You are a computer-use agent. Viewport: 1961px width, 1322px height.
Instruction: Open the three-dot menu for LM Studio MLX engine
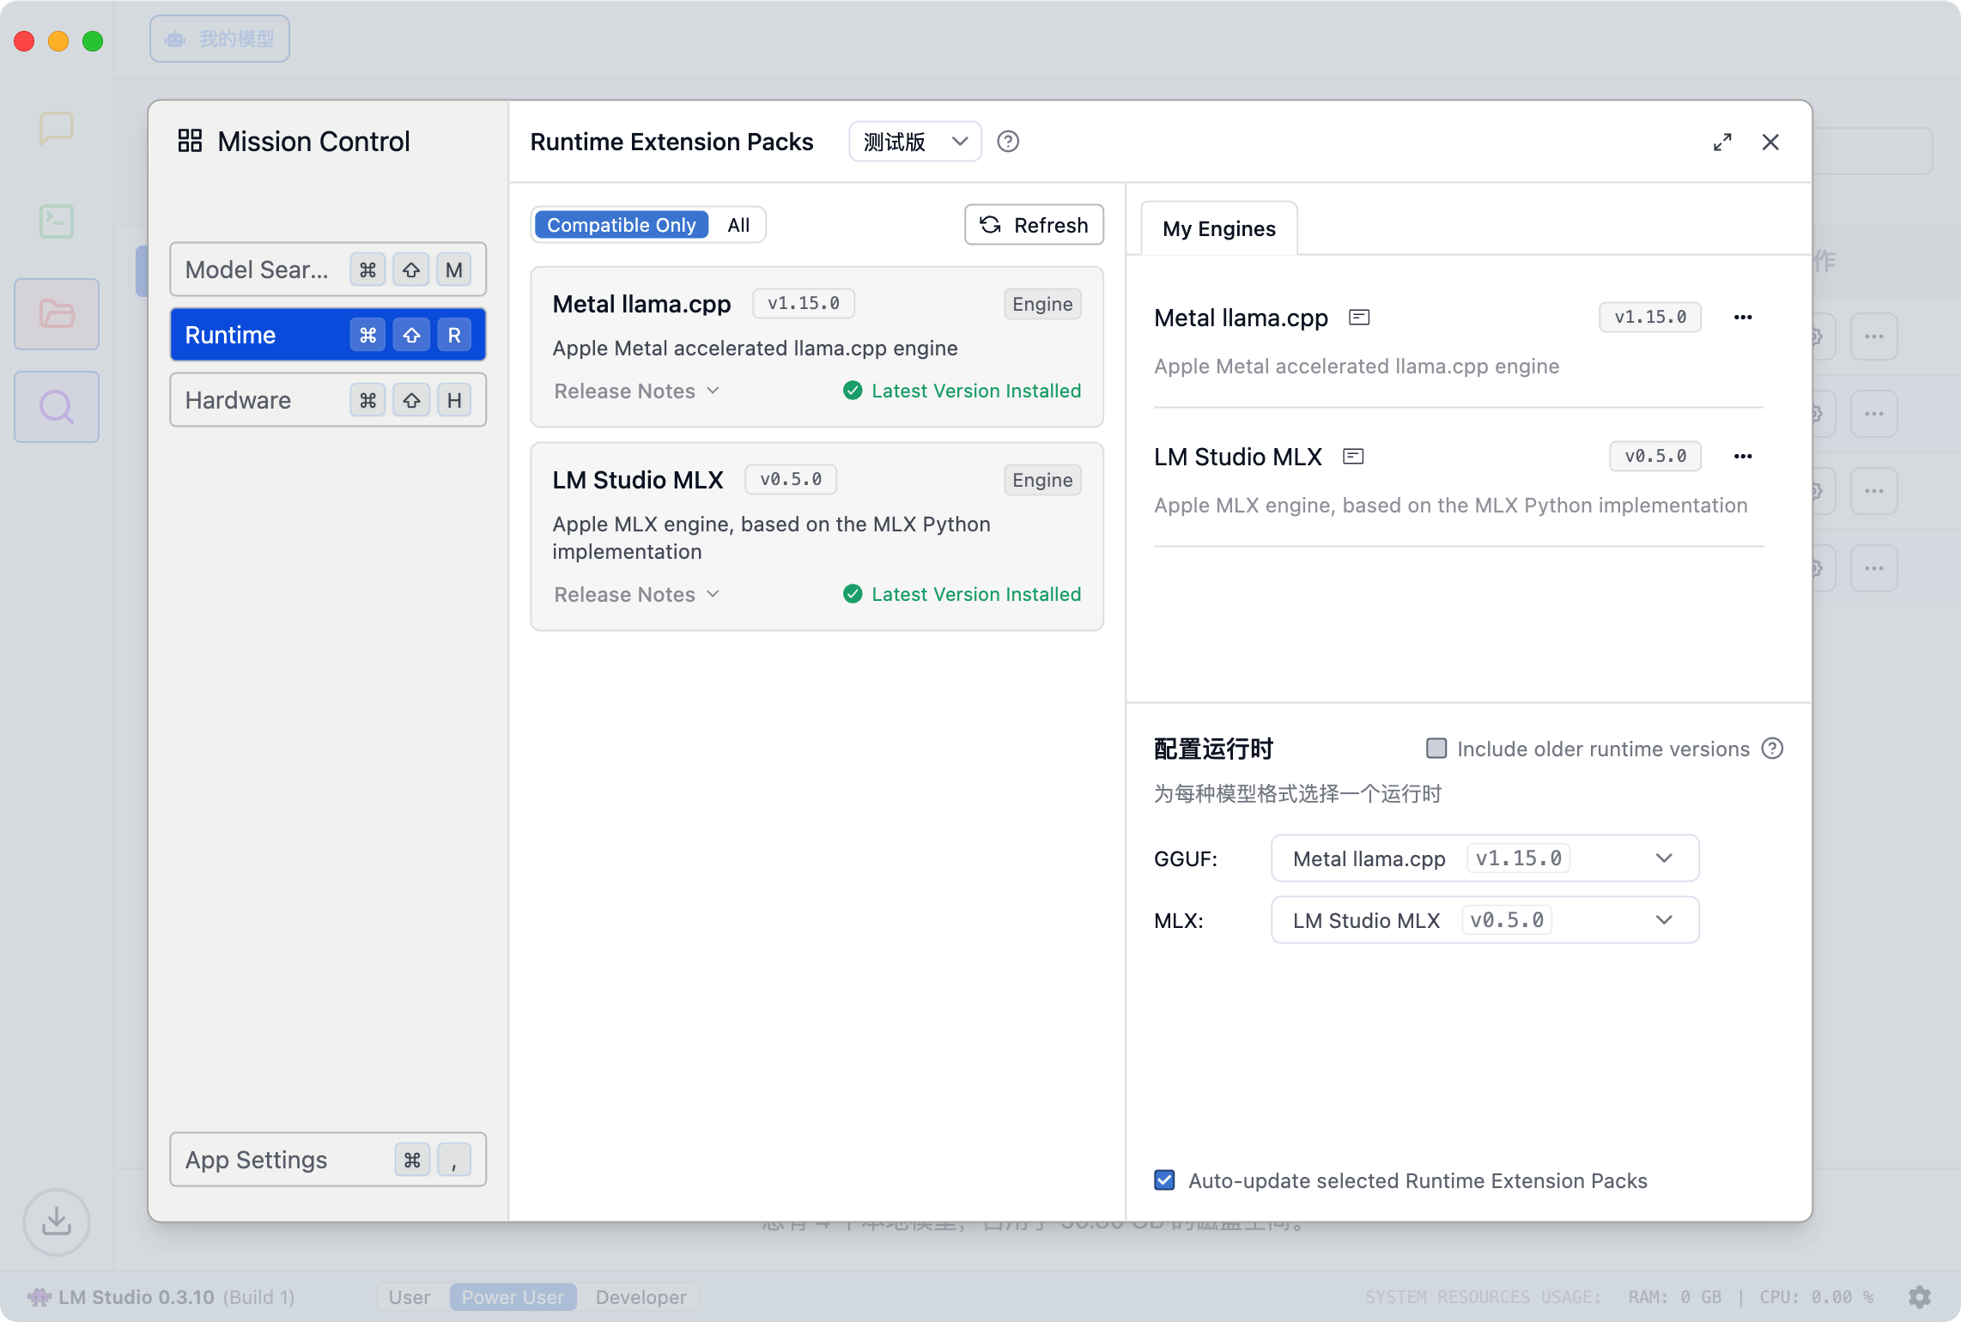(1743, 457)
